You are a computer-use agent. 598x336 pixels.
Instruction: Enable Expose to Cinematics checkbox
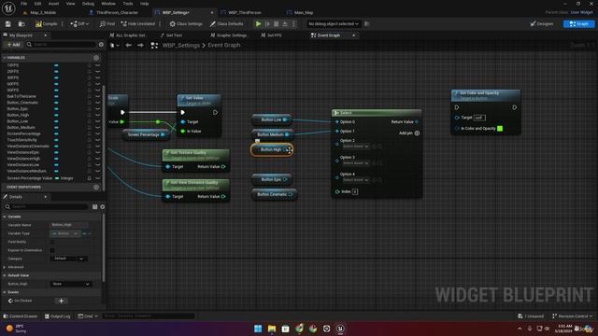coord(52,250)
